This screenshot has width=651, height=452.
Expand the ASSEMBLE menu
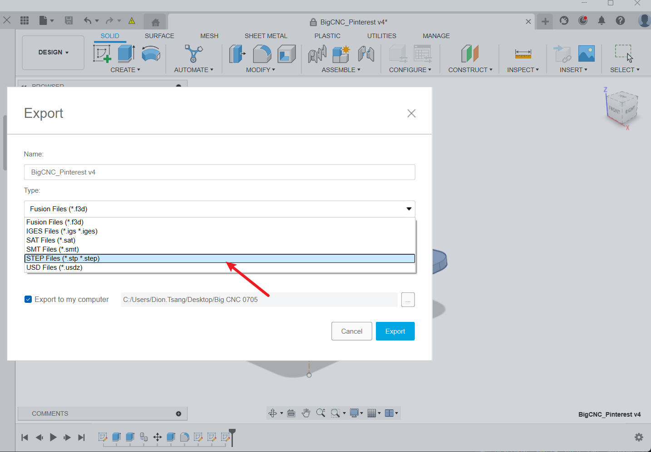click(341, 70)
